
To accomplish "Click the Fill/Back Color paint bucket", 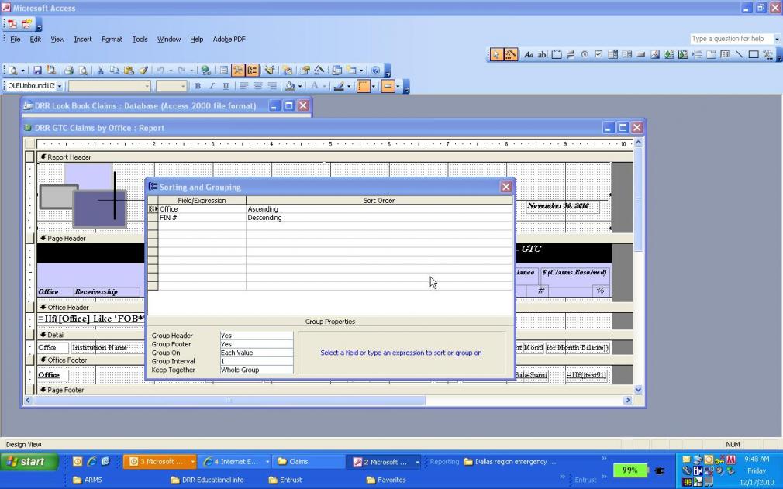I will pyautogui.click(x=289, y=86).
